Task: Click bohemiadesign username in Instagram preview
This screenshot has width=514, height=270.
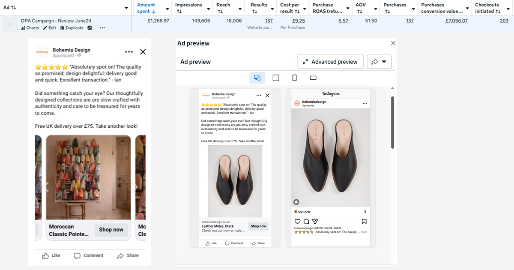Action: coord(314,102)
